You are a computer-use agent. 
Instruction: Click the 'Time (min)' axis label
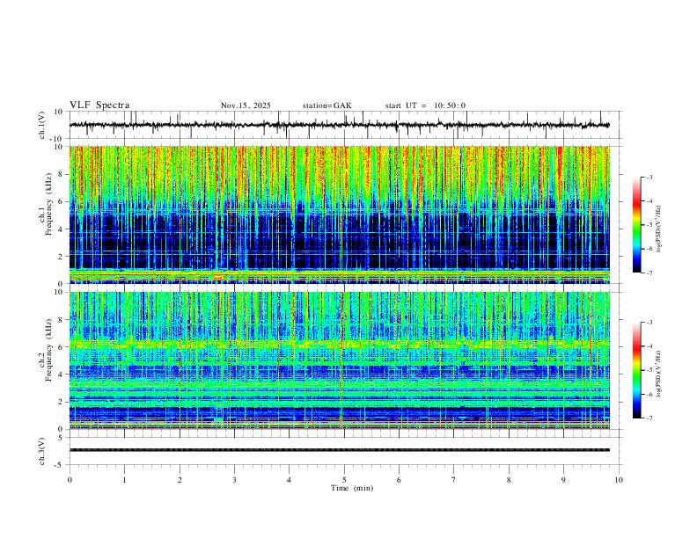(352, 488)
